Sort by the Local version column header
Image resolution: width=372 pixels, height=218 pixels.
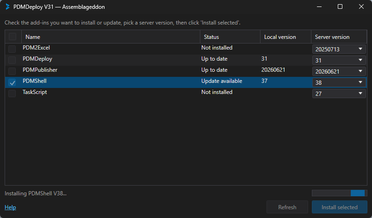tap(285, 37)
